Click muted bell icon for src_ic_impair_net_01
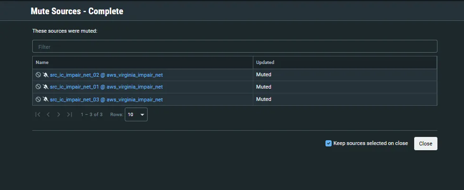464x190 pixels. [45, 87]
